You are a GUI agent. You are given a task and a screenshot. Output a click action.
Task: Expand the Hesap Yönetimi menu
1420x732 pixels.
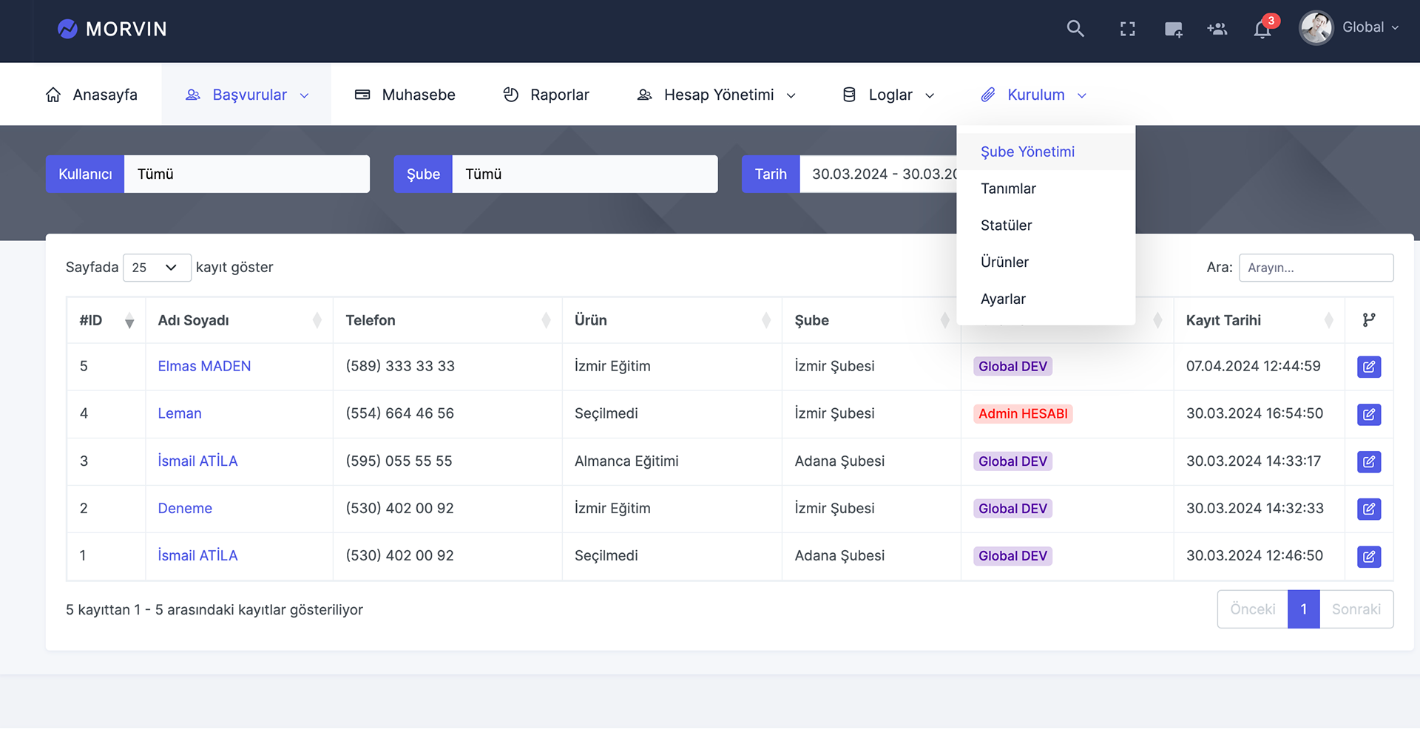pyautogui.click(x=716, y=95)
